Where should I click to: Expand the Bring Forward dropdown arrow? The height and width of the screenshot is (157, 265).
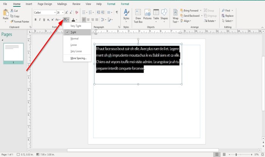[201, 11]
